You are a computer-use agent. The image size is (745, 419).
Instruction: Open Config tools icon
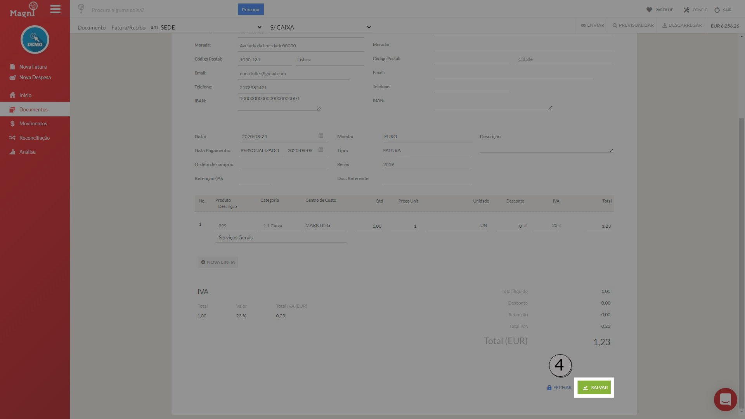pyautogui.click(x=686, y=10)
